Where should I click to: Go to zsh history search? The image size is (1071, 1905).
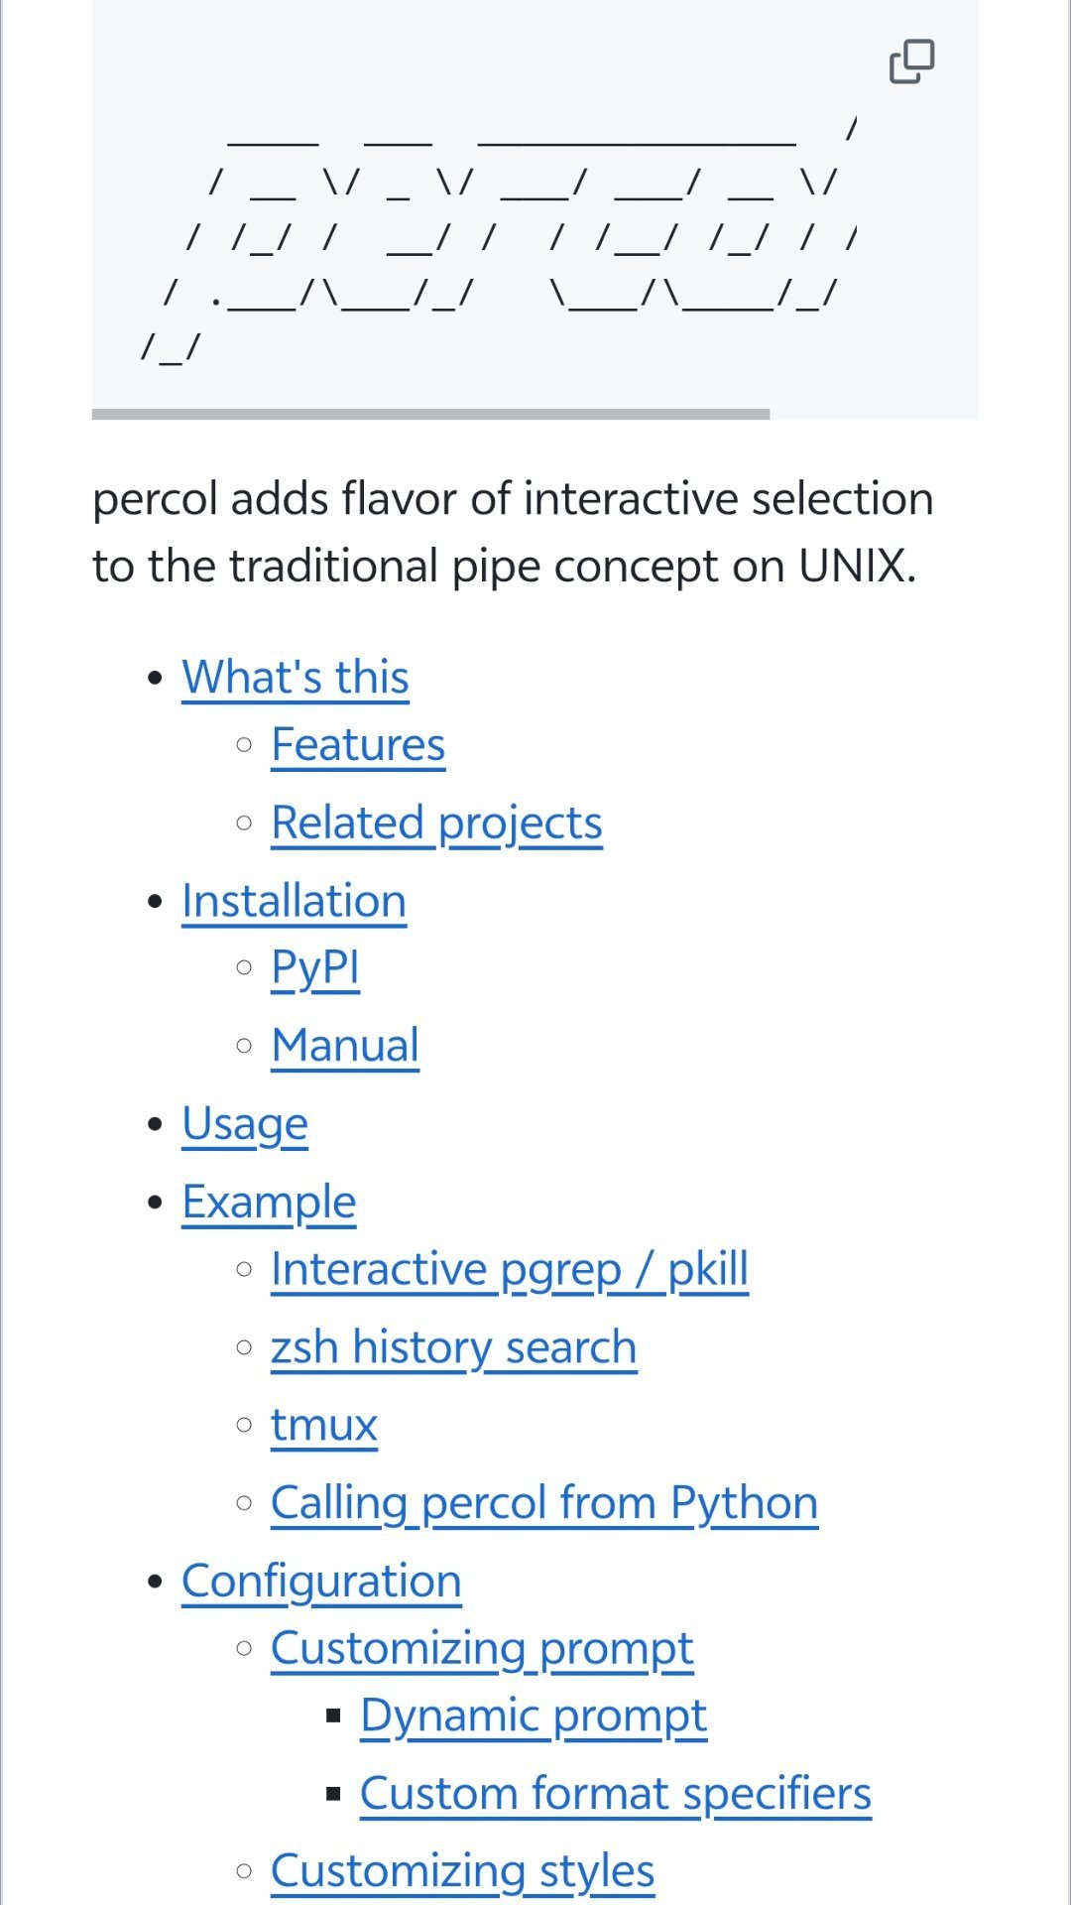(453, 1347)
